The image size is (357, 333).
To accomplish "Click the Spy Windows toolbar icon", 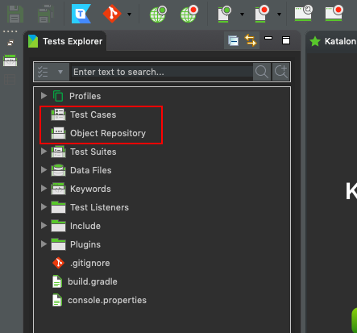I will click(x=304, y=13).
